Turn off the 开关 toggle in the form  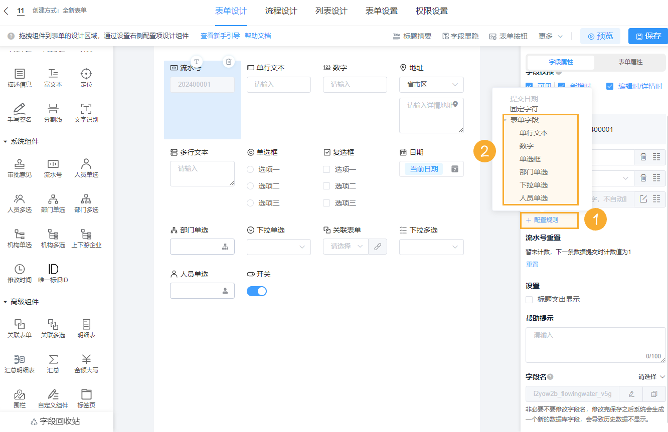tap(257, 291)
